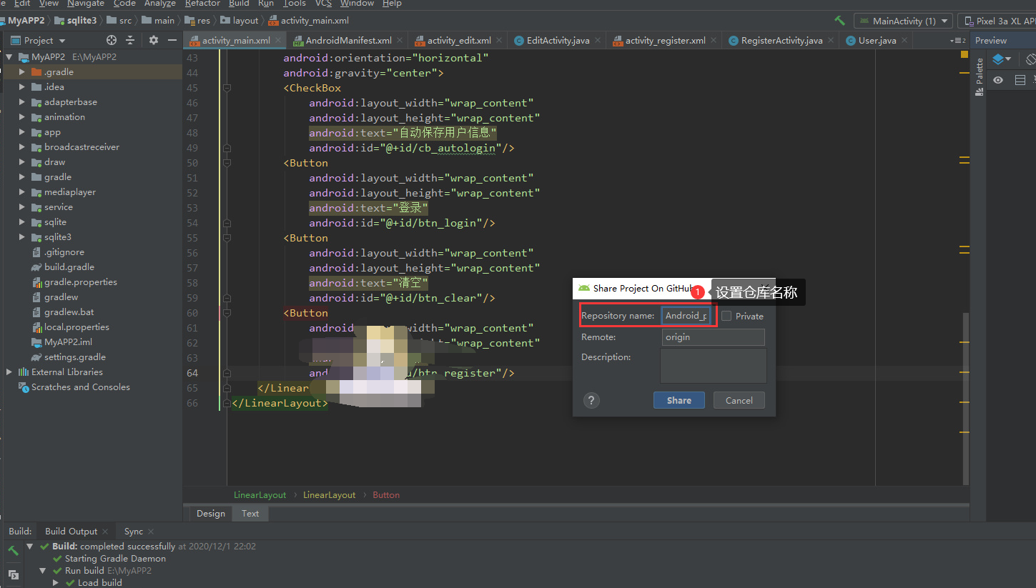This screenshot has width=1036, height=588.
Task: Close the activity_main.xml tab
Action: [x=277, y=41]
